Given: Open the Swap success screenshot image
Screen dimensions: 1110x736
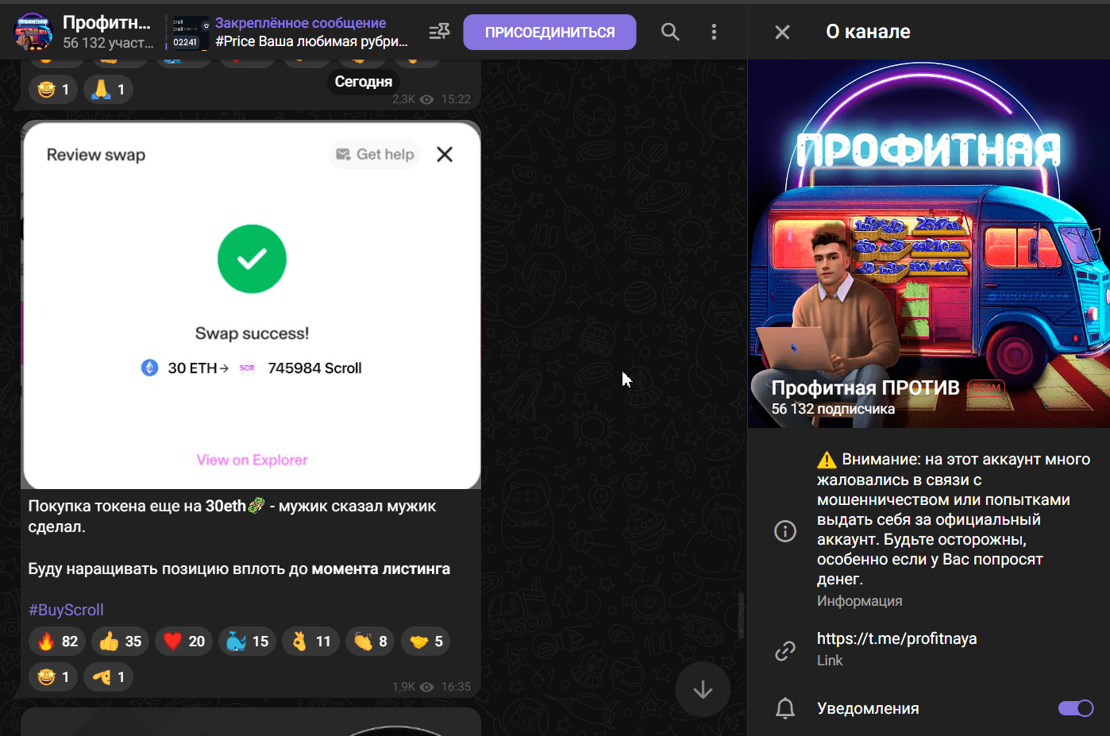Looking at the screenshot, I should click(x=252, y=305).
